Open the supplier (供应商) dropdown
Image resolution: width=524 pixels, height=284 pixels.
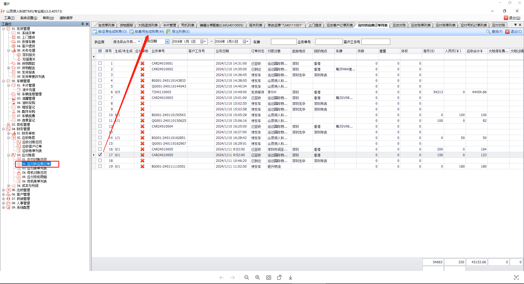pyautogui.click(x=139, y=42)
